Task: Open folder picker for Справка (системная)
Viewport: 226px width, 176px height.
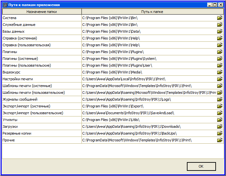Action: pos(220,38)
